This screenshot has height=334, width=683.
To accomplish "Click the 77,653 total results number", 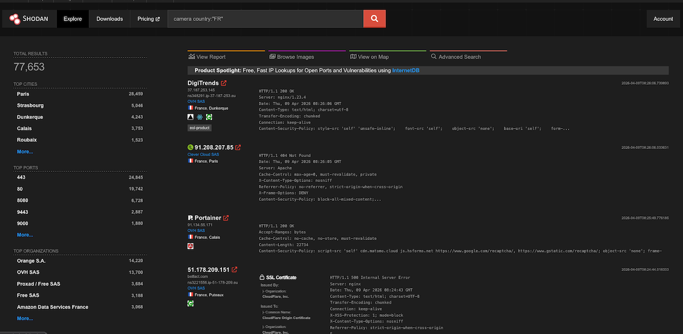I will 29,67.
